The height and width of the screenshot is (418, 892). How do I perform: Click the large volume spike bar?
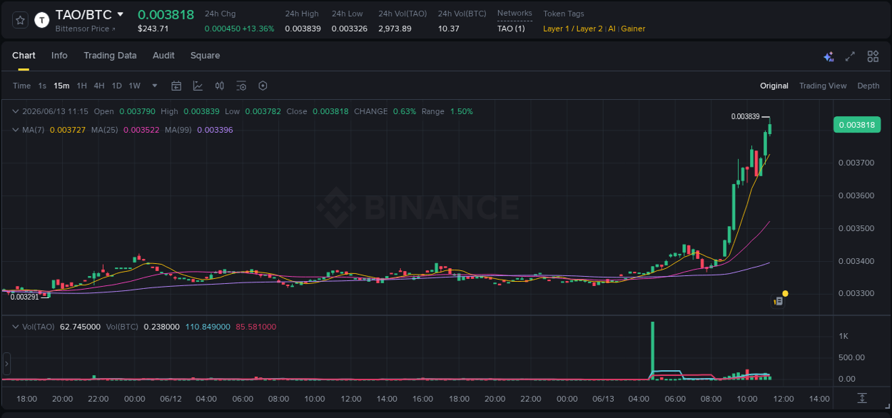tap(652, 350)
